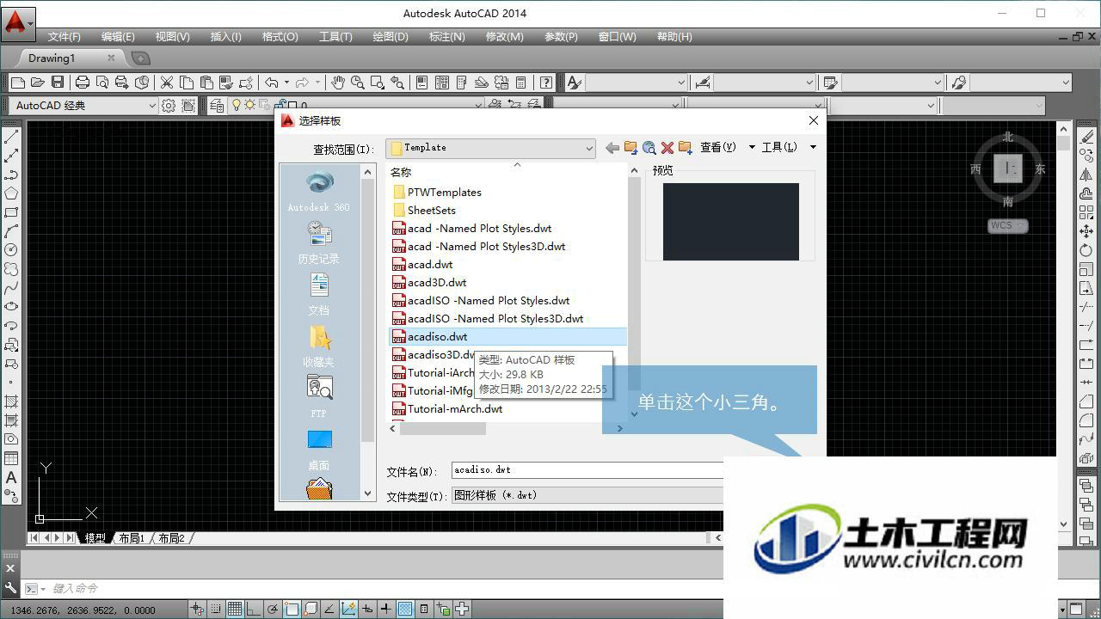Expand the Look in Template dropdown

pyautogui.click(x=589, y=149)
